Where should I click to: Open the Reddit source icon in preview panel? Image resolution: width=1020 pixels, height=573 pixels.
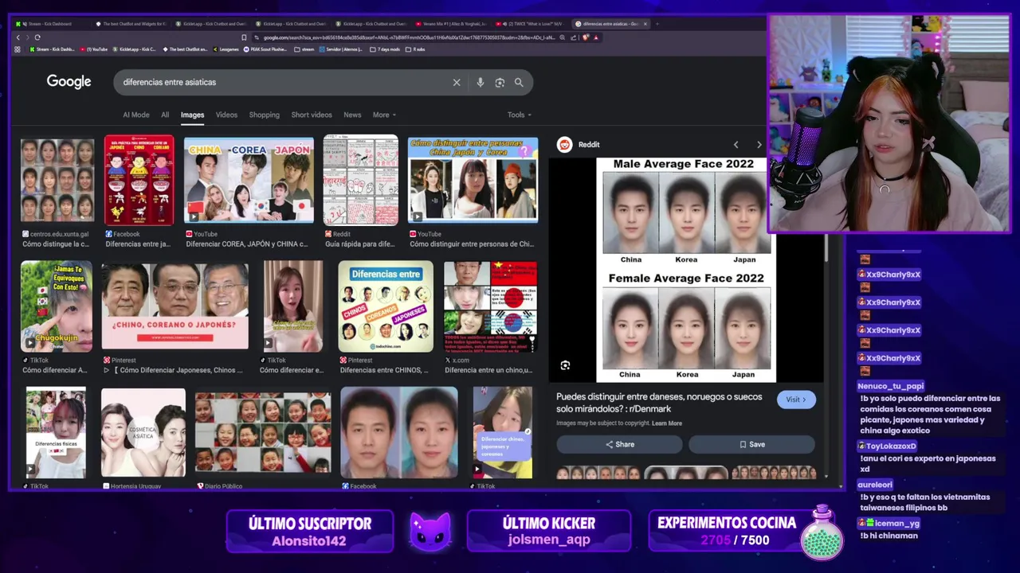pyautogui.click(x=564, y=144)
